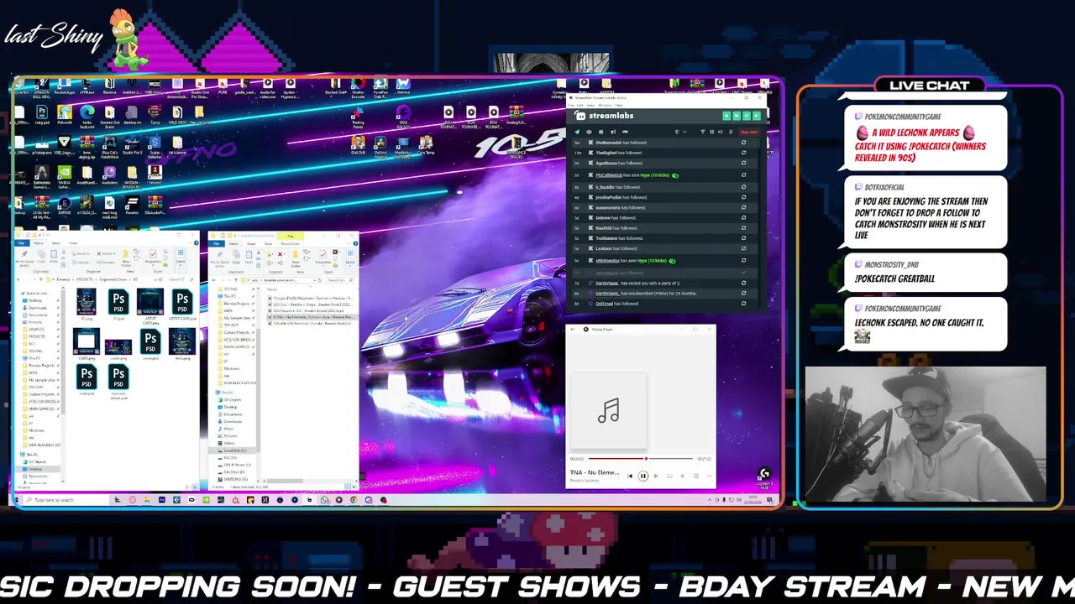Click Media Player volume icon

(682, 476)
